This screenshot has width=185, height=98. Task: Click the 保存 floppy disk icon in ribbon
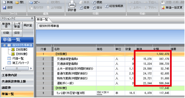point(4,8)
